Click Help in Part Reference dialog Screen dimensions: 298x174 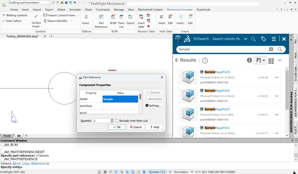click(155, 127)
